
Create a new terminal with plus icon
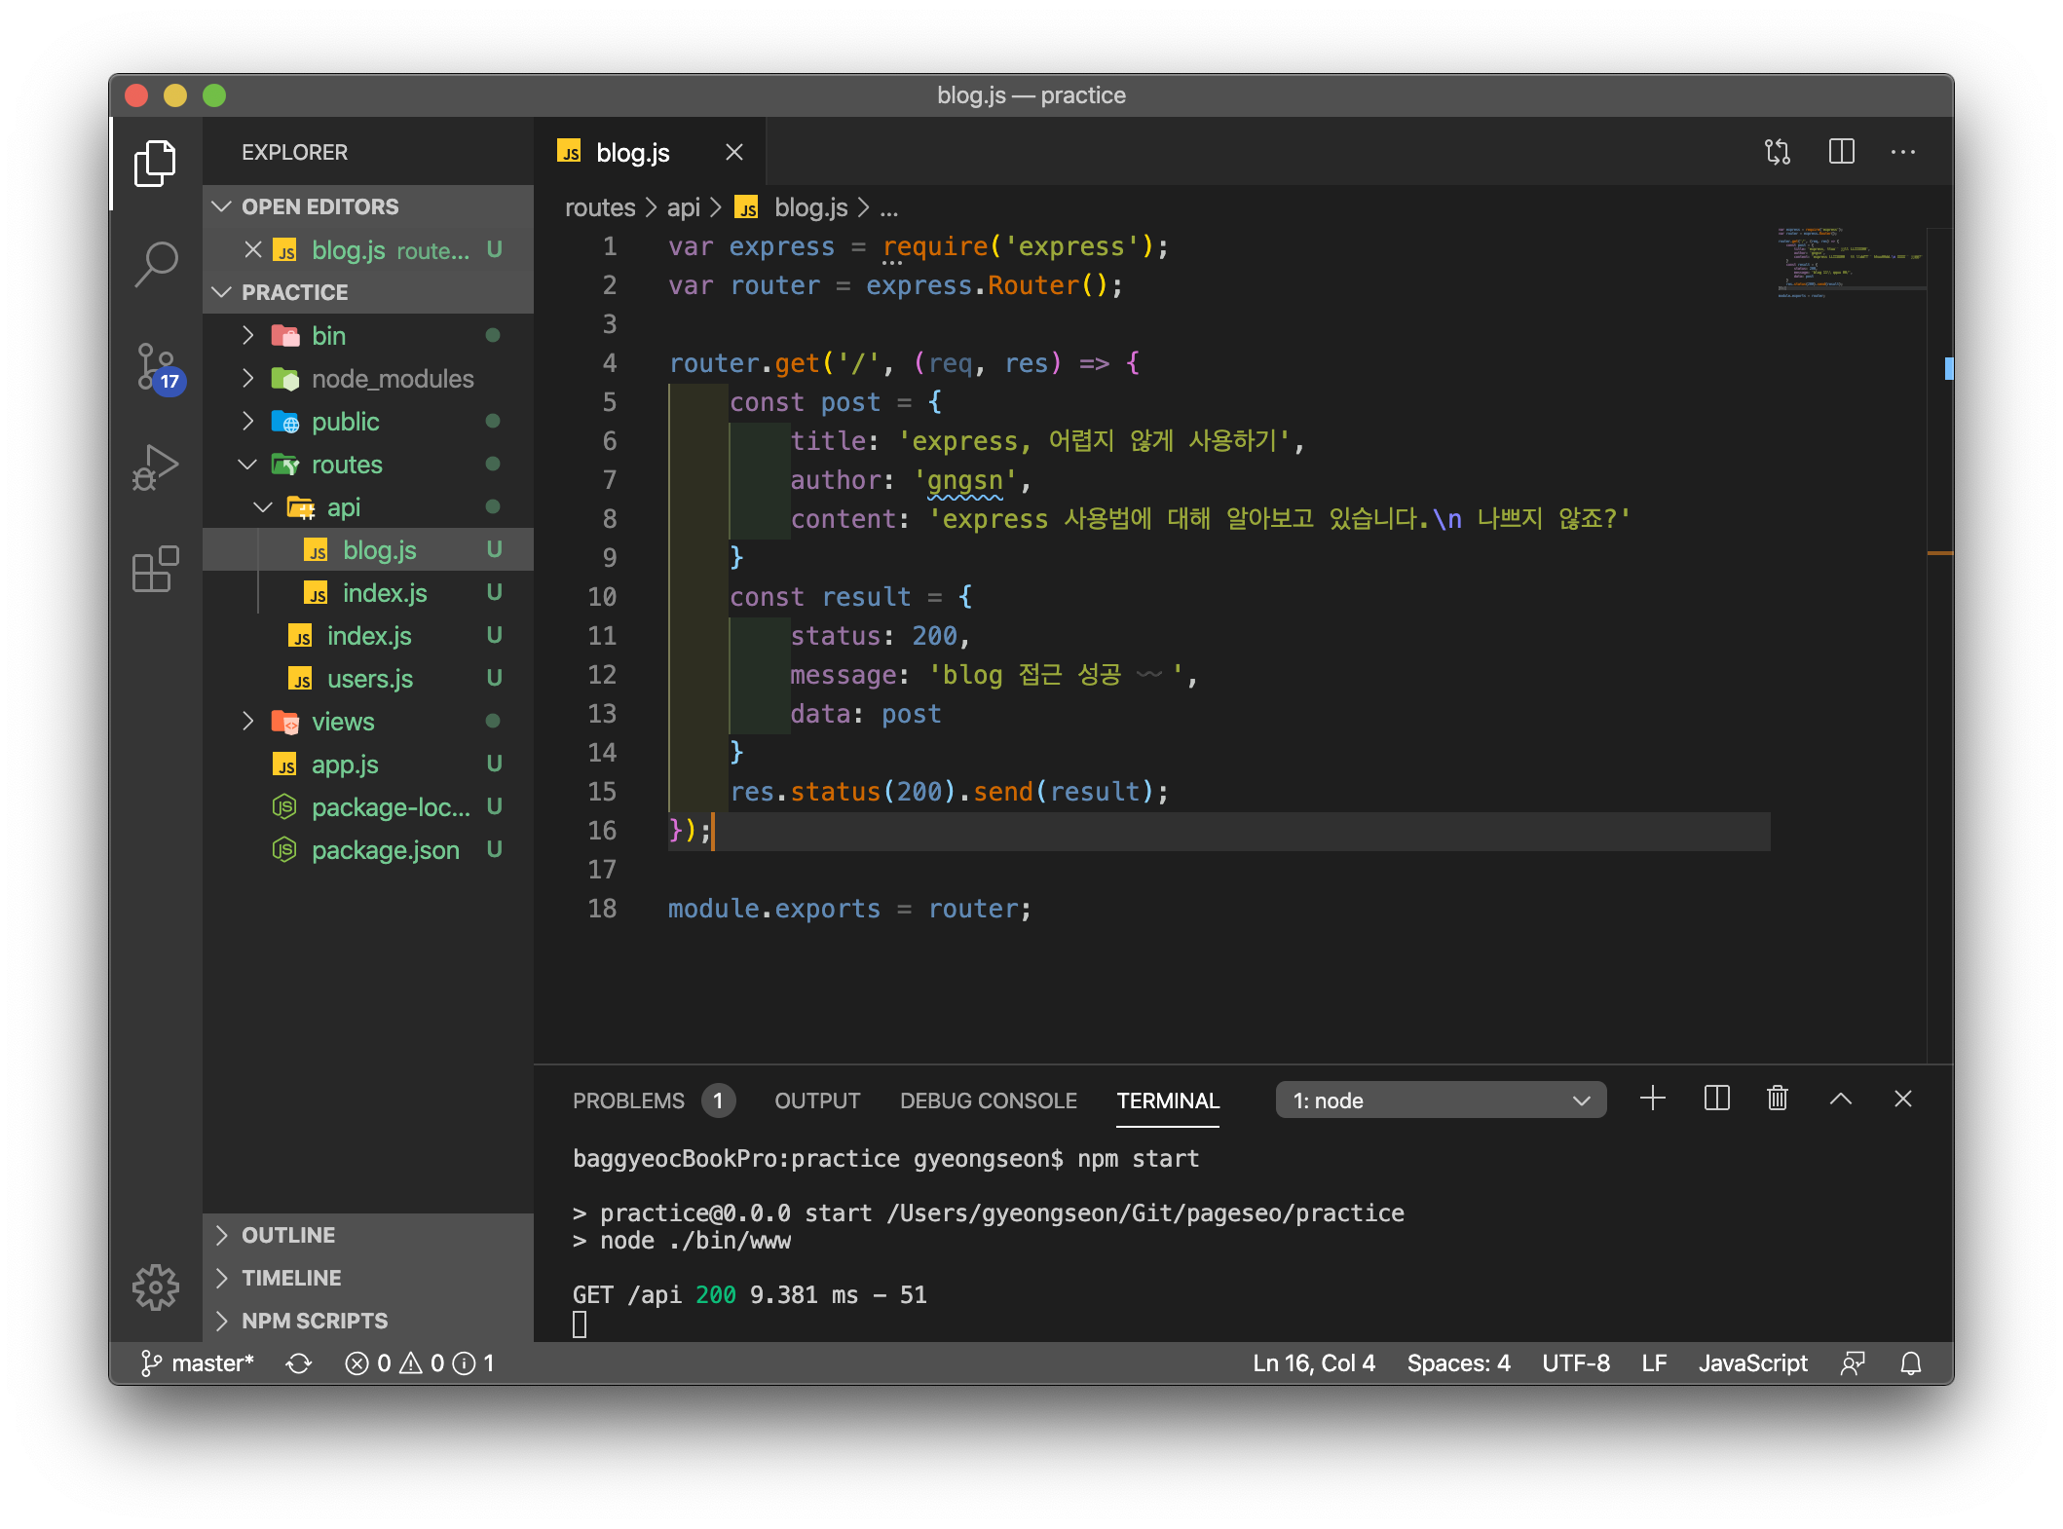coord(1653,1100)
